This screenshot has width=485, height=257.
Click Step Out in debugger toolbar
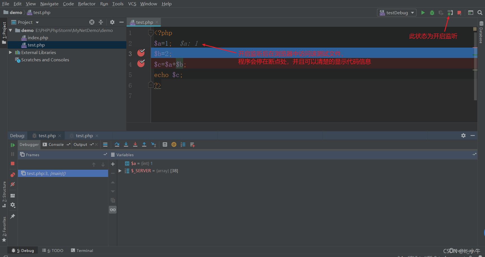144,144
